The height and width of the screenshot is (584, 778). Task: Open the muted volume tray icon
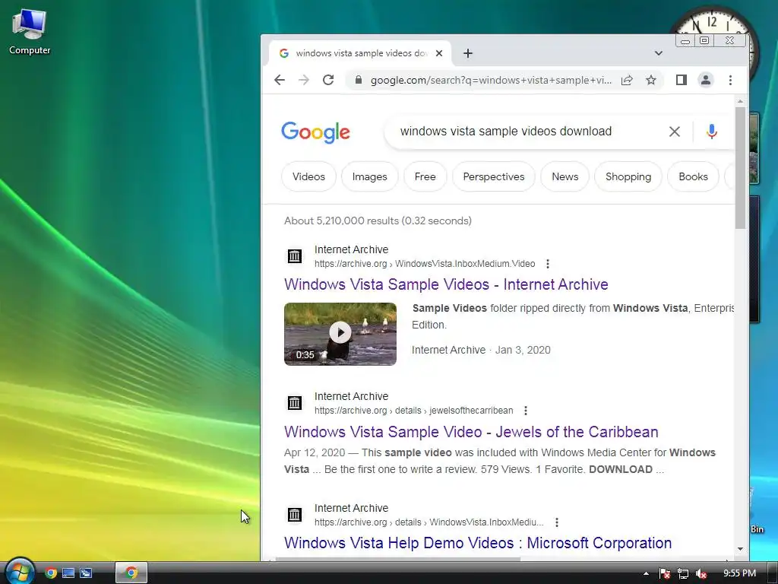pos(701,573)
